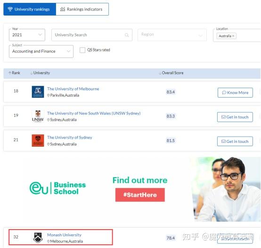Click the trophy icon on University rankings

tap(10, 9)
